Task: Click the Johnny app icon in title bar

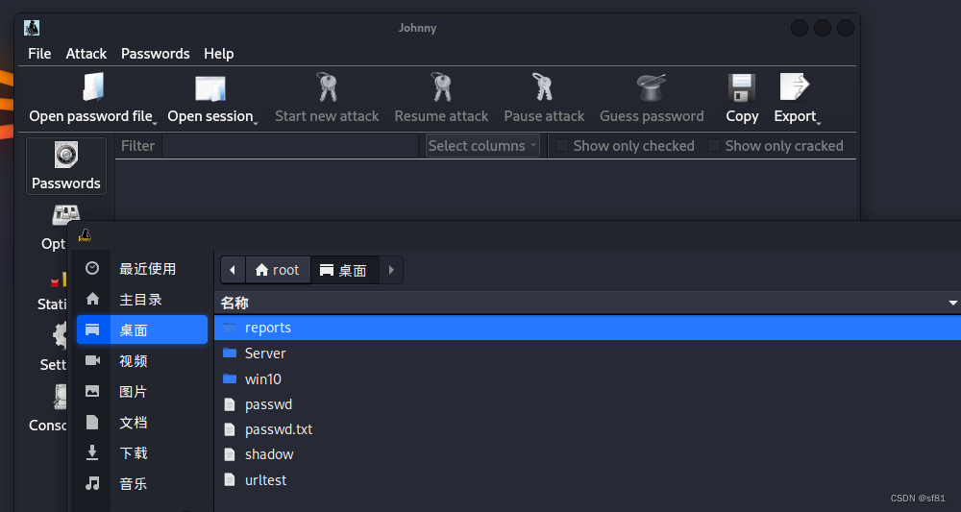Action: [32, 28]
